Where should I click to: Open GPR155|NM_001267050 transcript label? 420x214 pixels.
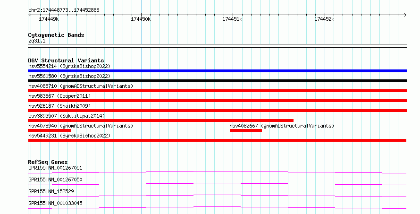55,180
